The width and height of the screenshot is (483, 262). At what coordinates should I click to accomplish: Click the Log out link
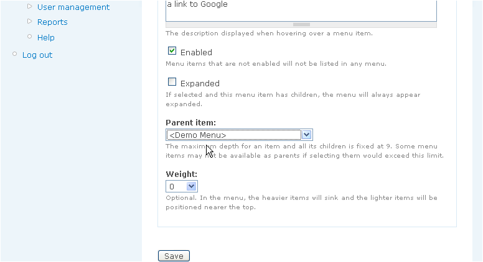[37, 55]
